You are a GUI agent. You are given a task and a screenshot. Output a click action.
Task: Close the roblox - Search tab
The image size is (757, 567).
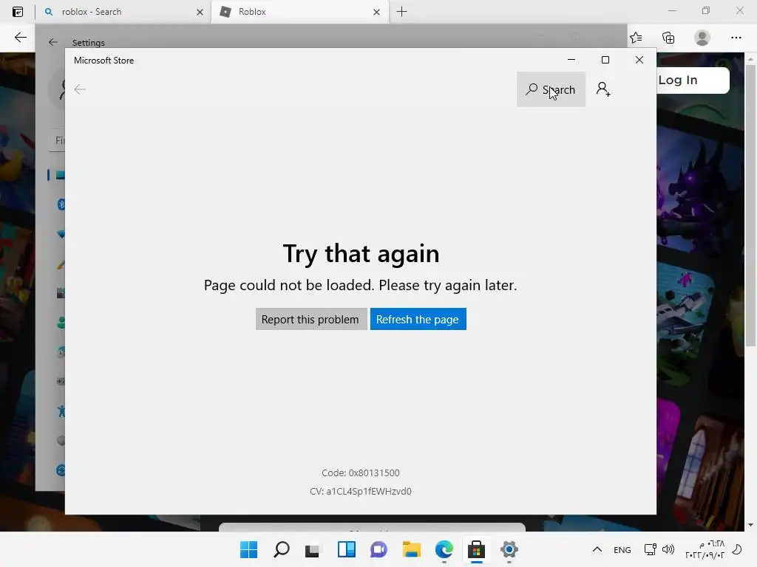click(x=200, y=12)
